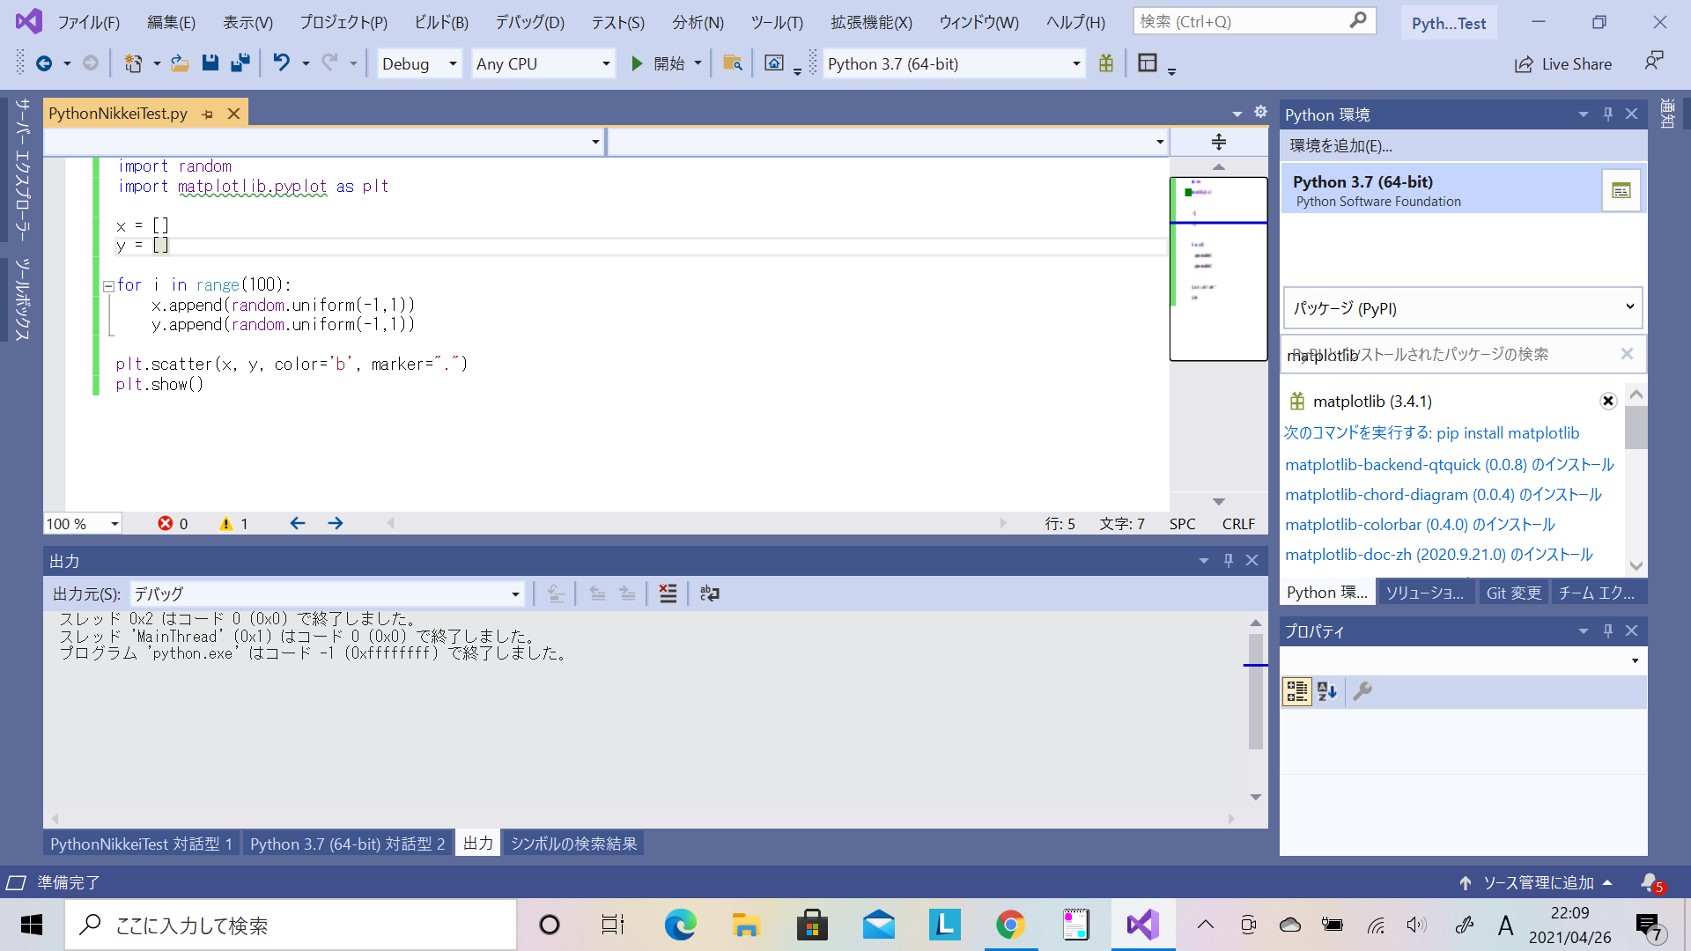Sort properties alphabetically in プロパティ panel
Image resolution: width=1691 pixels, height=951 pixels.
[1327, 691]
